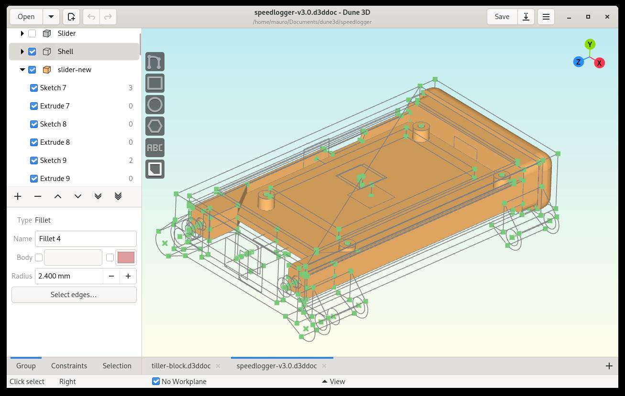Switch to the Constraints tab
625x396 pixels.
point(69,366)
